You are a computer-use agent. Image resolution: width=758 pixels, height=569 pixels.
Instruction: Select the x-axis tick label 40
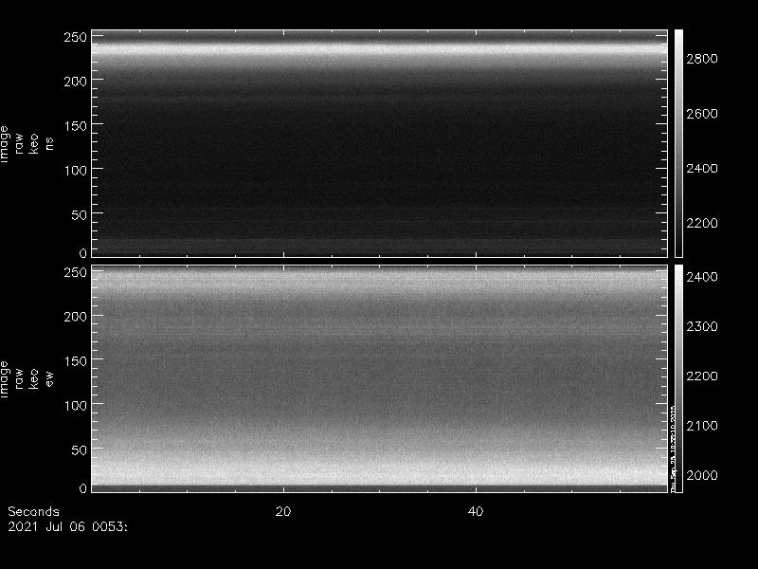point(477,511)
